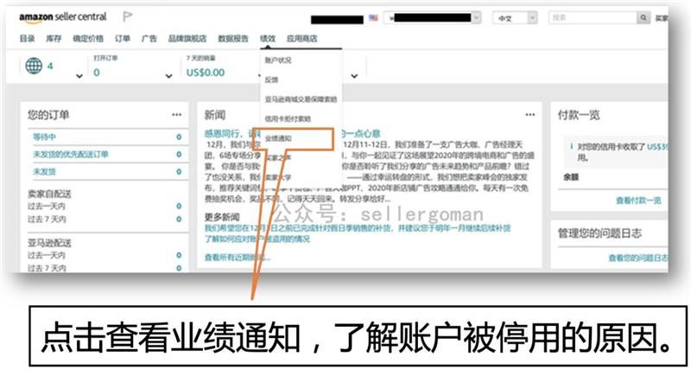Expand the chevron right of the 绩效 menu

tap(354, 76)
